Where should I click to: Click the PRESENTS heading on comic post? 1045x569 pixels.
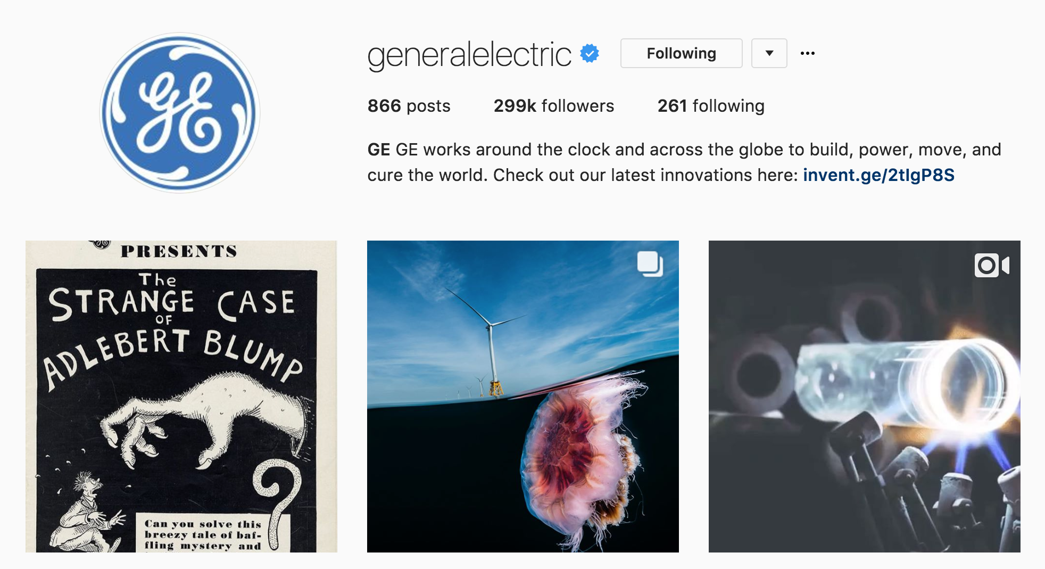(178, 251)
